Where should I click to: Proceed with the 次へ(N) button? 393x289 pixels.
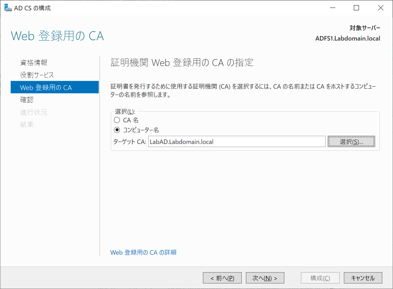pyautogui.click(x=265, y=278)
